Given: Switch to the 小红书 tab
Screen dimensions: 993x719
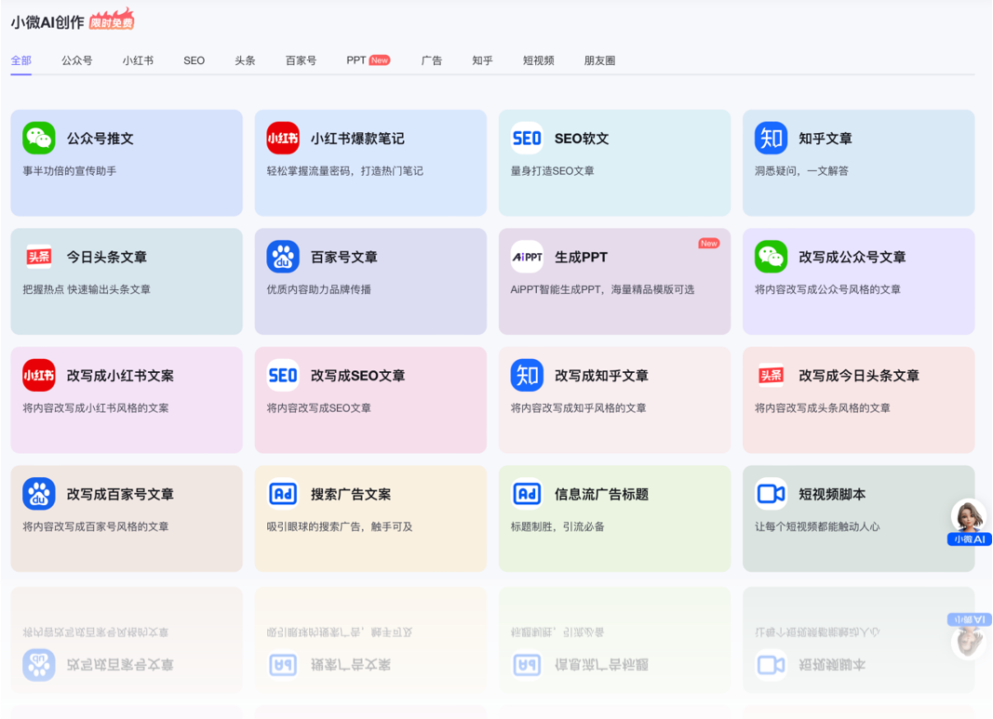Looking at the screenshot, I should tap(138, 60).
